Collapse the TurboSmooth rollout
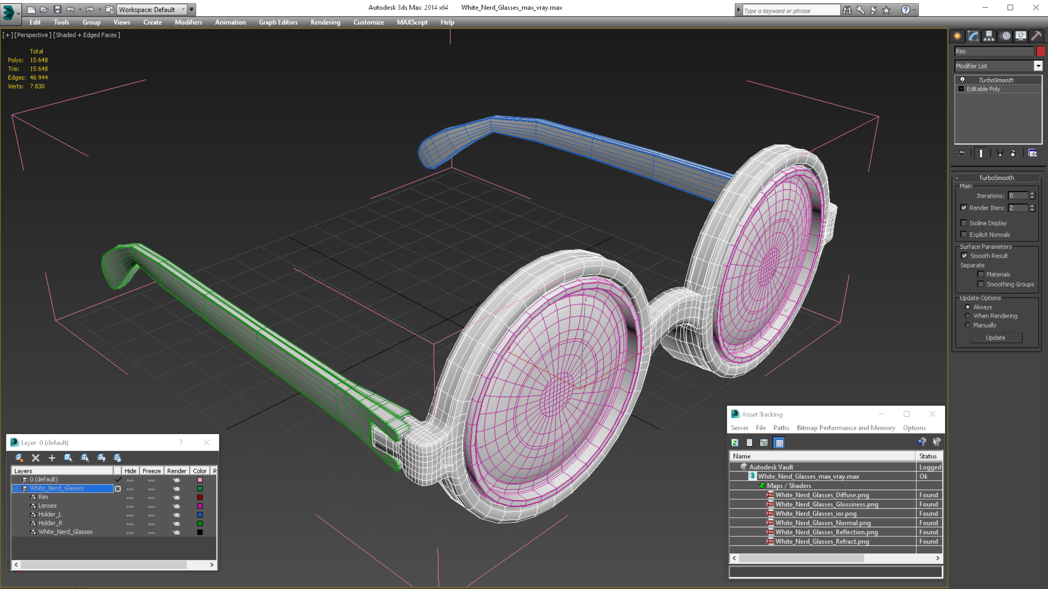Screen dimensions: 1048x589 click(x=957, y=178)
